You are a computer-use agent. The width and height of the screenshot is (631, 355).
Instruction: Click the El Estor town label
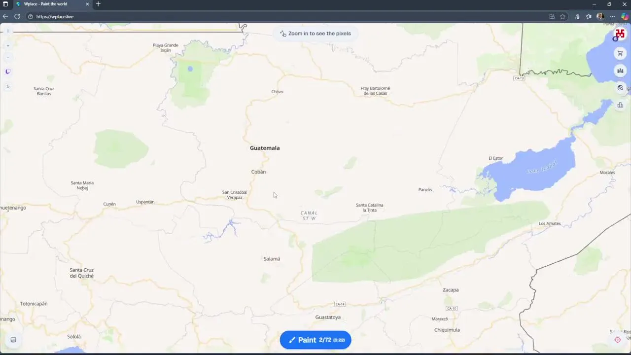click(x=495, y=158)
